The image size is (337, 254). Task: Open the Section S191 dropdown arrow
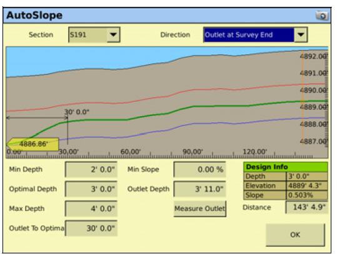[x=113, y=35]
